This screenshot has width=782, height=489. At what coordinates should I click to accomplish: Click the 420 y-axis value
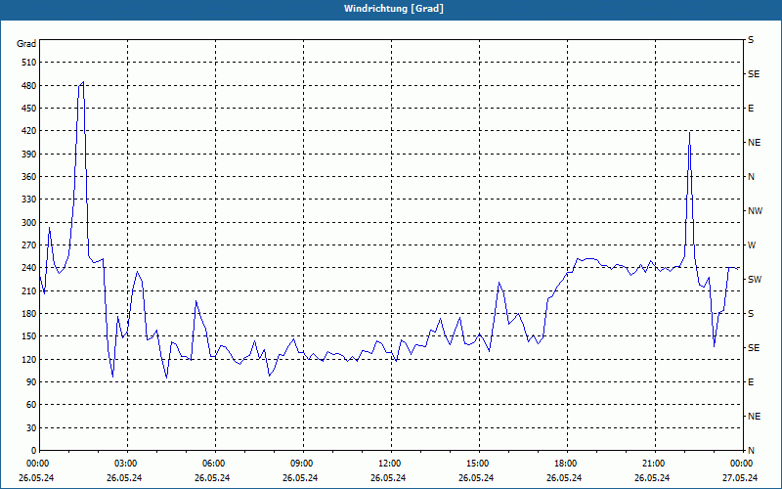click(29, 131)
